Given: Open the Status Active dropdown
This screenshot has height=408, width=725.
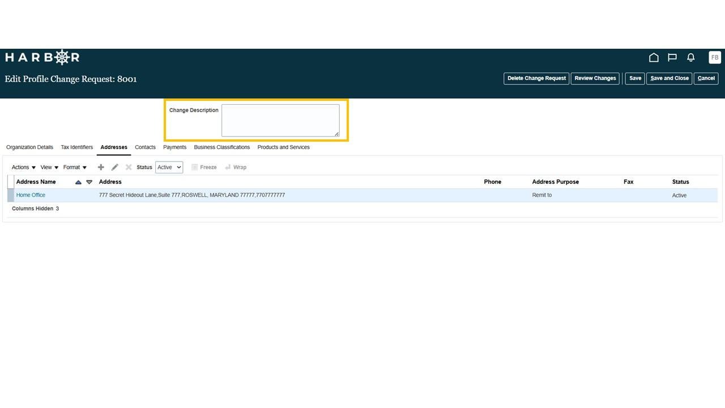Looking at the screenshot, I should (x=169, y=167).
